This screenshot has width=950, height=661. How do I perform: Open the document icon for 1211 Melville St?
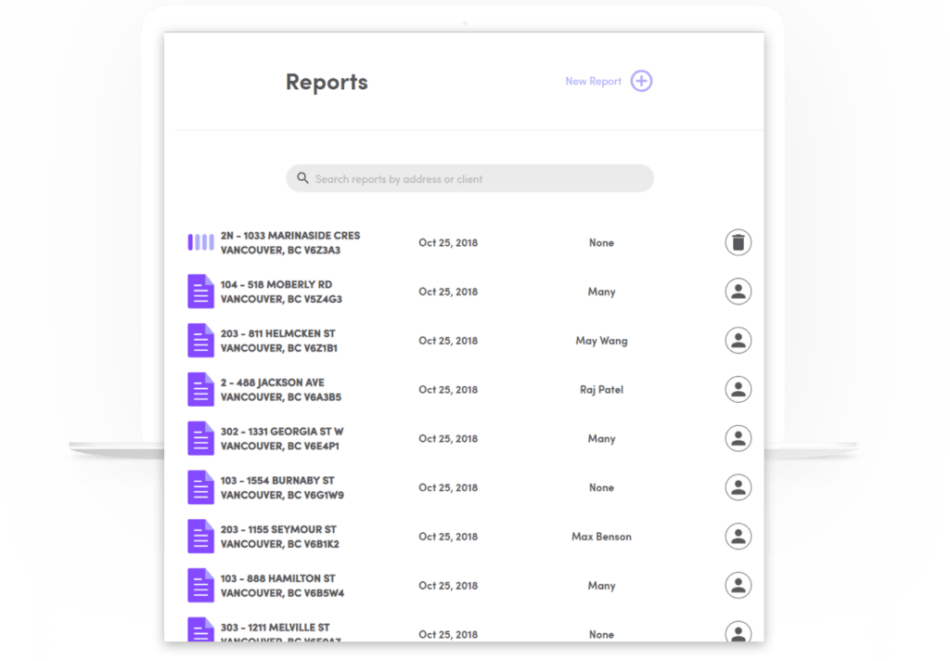tap(200, 631)
